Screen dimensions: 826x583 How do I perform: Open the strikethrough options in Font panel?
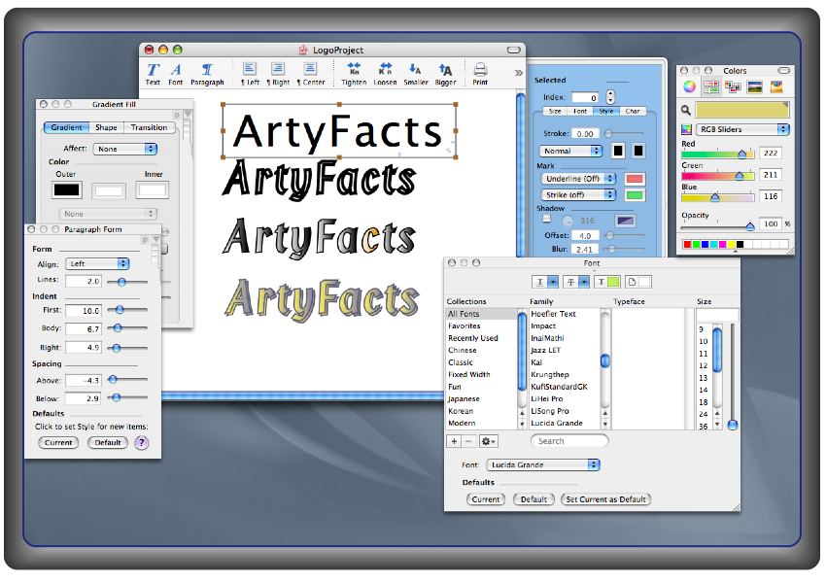click(x=576, y=282)
